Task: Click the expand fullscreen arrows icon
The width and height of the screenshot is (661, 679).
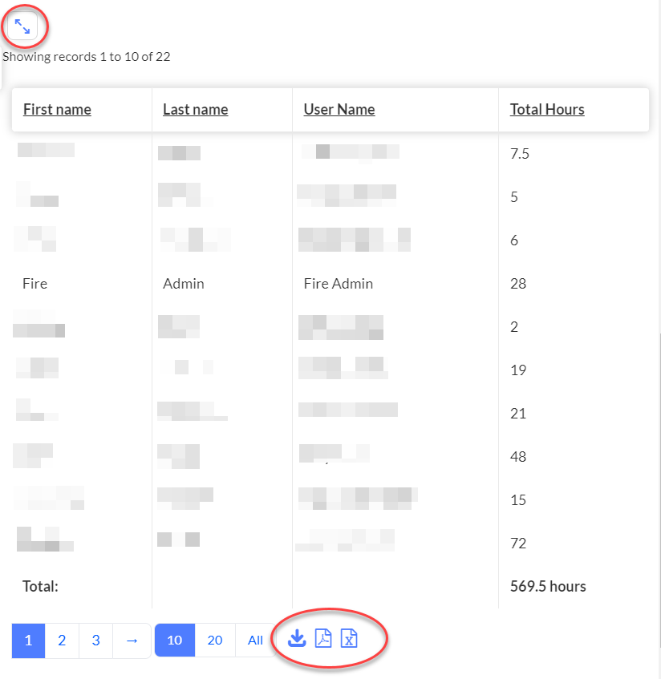Action: tap(22, 26)
